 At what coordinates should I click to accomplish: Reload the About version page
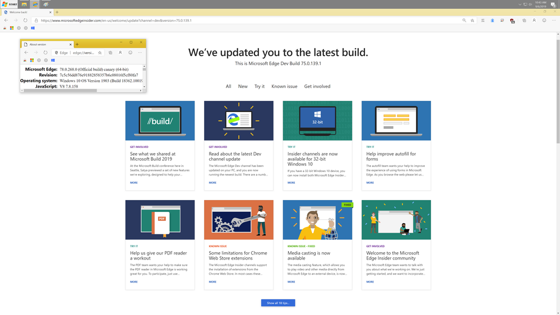click(x=45, y=53)
